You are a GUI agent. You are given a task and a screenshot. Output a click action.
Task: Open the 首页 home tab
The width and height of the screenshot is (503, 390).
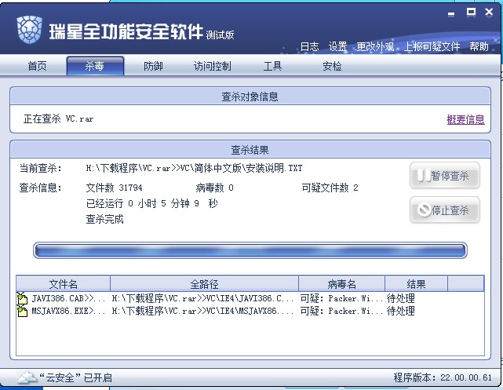coord(37,66)
